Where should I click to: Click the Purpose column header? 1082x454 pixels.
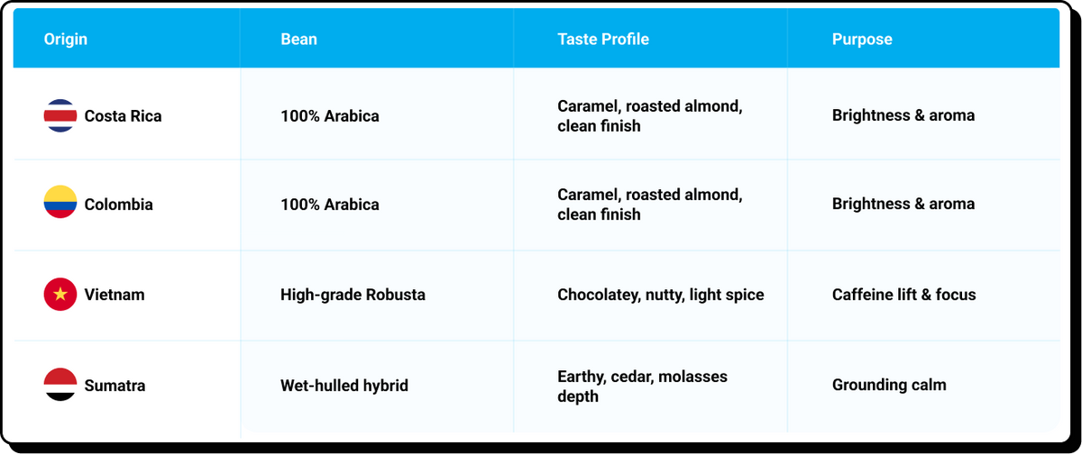tap(862, 40)
